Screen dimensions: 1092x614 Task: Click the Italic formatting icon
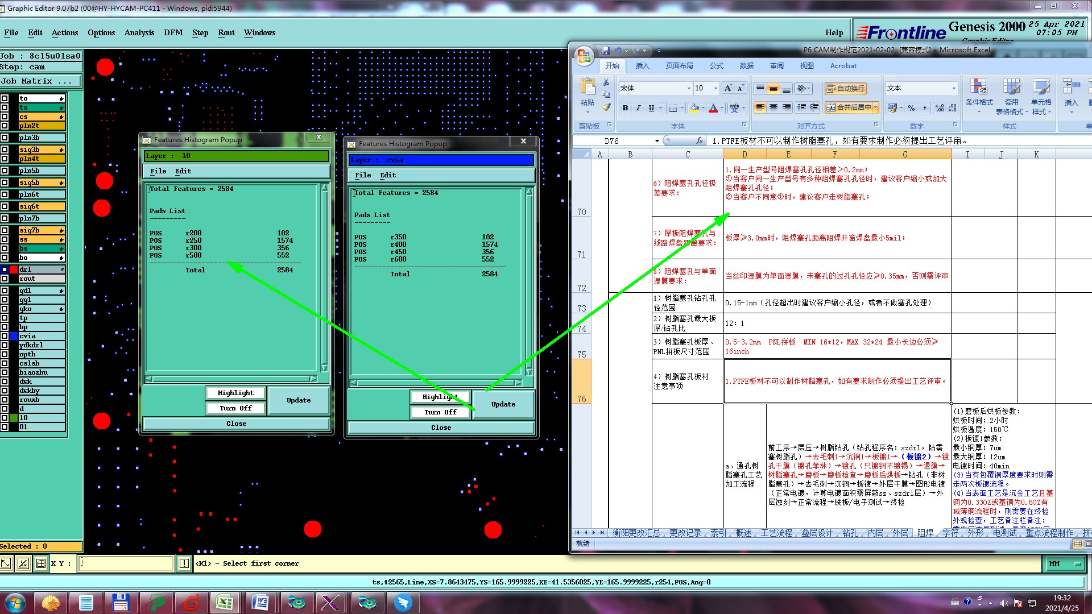(x=638, y=108)
